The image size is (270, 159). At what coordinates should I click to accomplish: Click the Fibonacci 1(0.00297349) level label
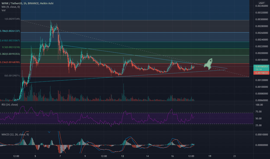(x=12, y=19)
